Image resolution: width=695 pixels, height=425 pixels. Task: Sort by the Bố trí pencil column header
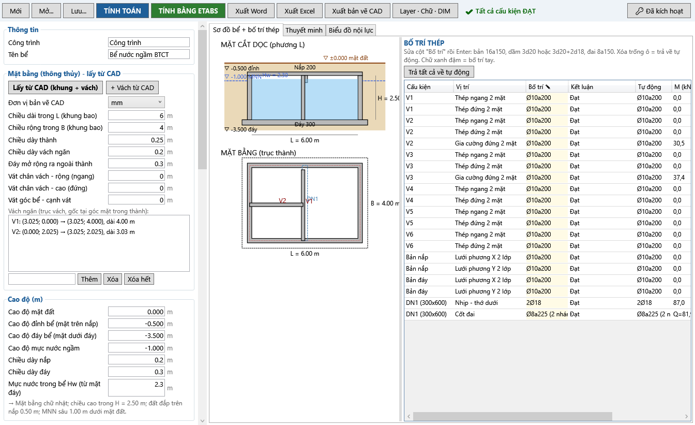[547, 86]
